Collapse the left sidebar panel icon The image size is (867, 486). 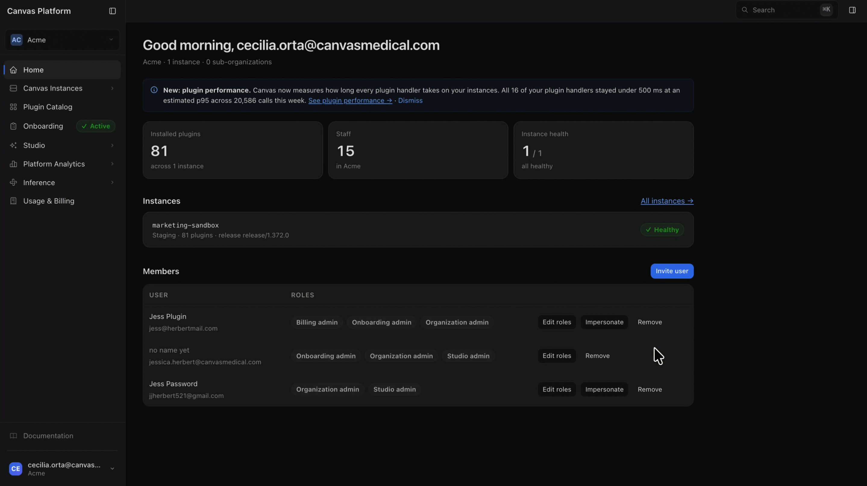point(112,11)
